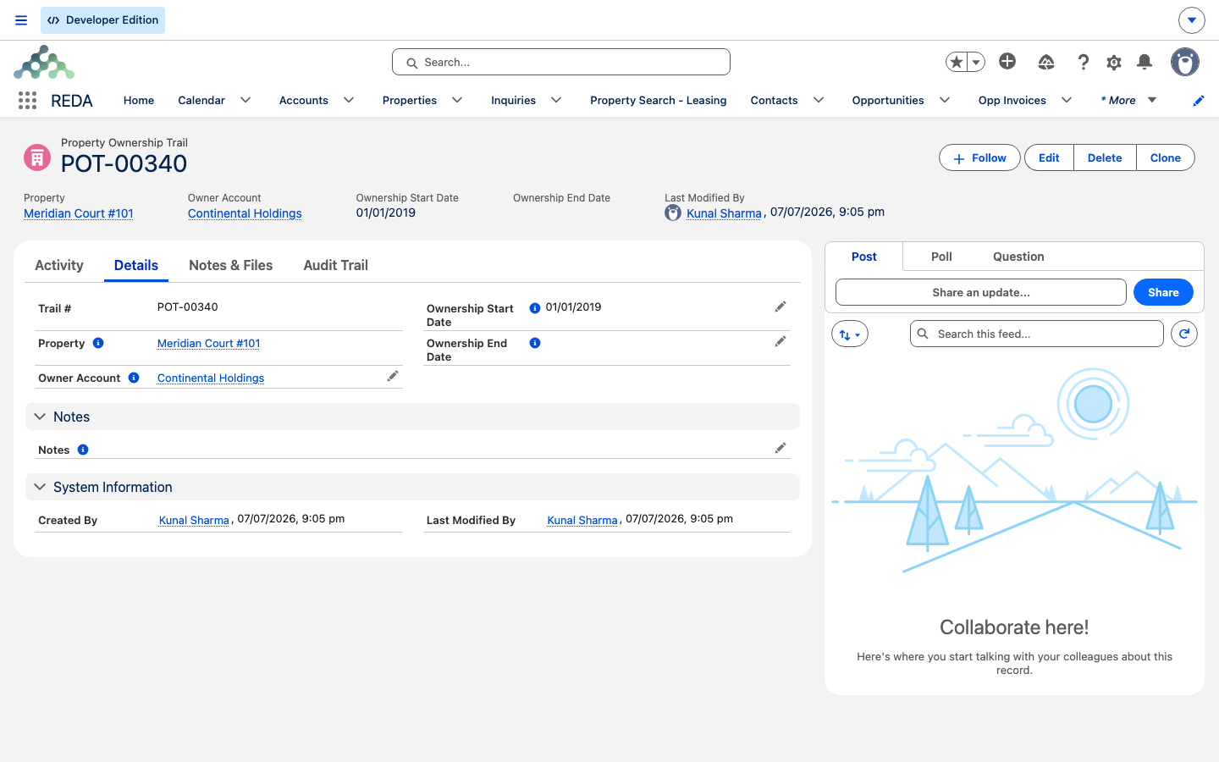Image resolution: width=1219 pixels, height=762 pixels.
Task: Select the Poll tab in Chatter
Action: click(x=941, y=257)
